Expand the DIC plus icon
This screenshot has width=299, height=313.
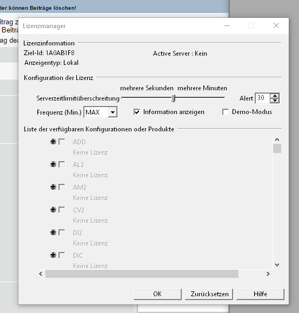tap(53, 255)
